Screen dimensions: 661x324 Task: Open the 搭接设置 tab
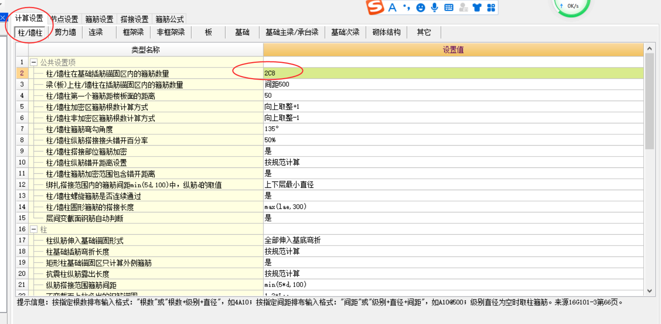134,19
